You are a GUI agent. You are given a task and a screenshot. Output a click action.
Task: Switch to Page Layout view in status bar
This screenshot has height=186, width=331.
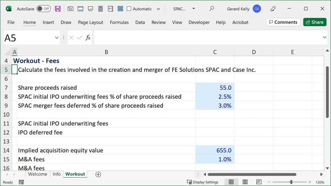click(245, 182)
